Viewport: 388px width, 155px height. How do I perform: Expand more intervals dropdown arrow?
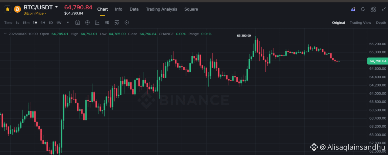click(x=68, y=22)
